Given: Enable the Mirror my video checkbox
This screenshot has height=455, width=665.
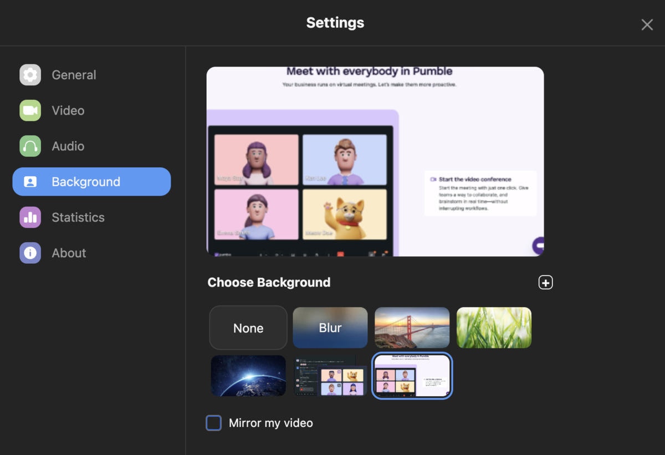Looking at the screenshot, I should tap(213, 423).
